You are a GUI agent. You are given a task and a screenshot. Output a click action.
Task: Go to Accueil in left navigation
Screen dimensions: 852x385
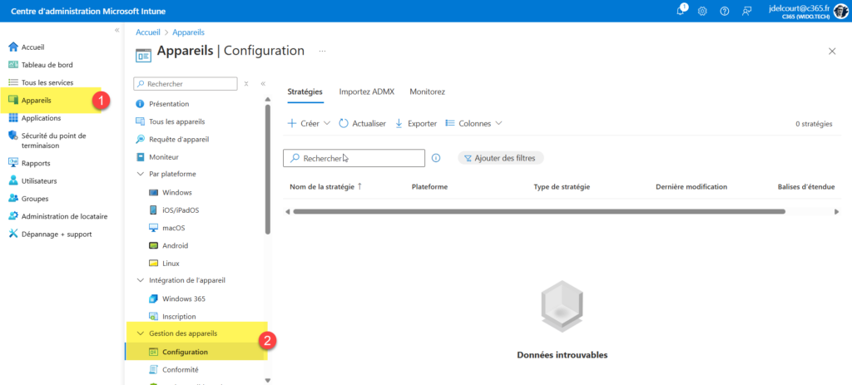point(32,47)
